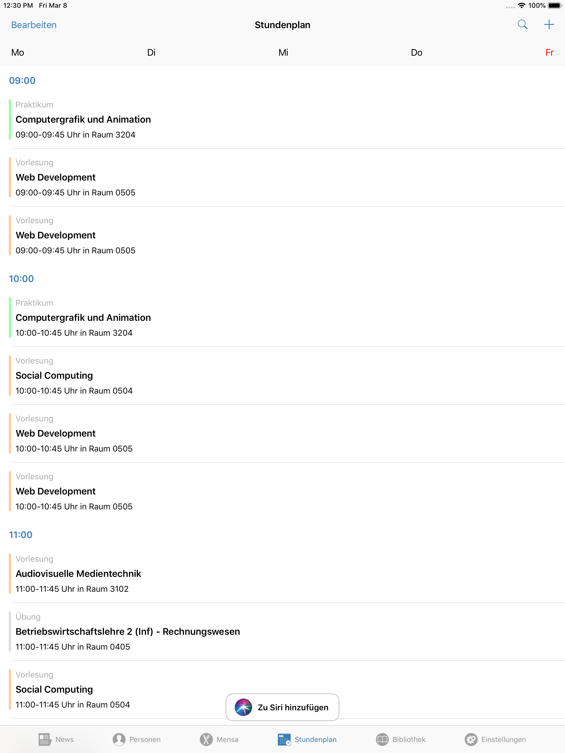Switch to Do day tab
565x753 pixels.
(416, 52)
